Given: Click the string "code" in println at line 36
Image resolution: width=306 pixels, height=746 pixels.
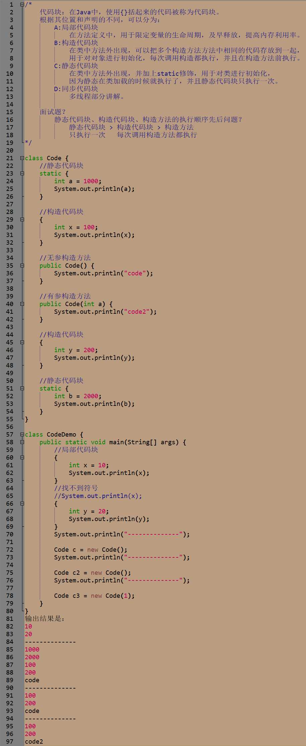Looking at the screenshot, I should pyautogui.click(x=135, y=273).
